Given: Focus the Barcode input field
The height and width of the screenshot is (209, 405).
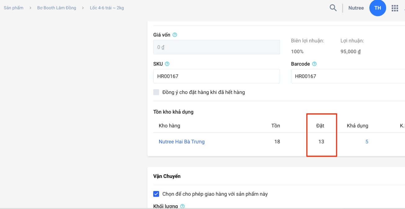Looking at the screenshot, I should point(347,76).
